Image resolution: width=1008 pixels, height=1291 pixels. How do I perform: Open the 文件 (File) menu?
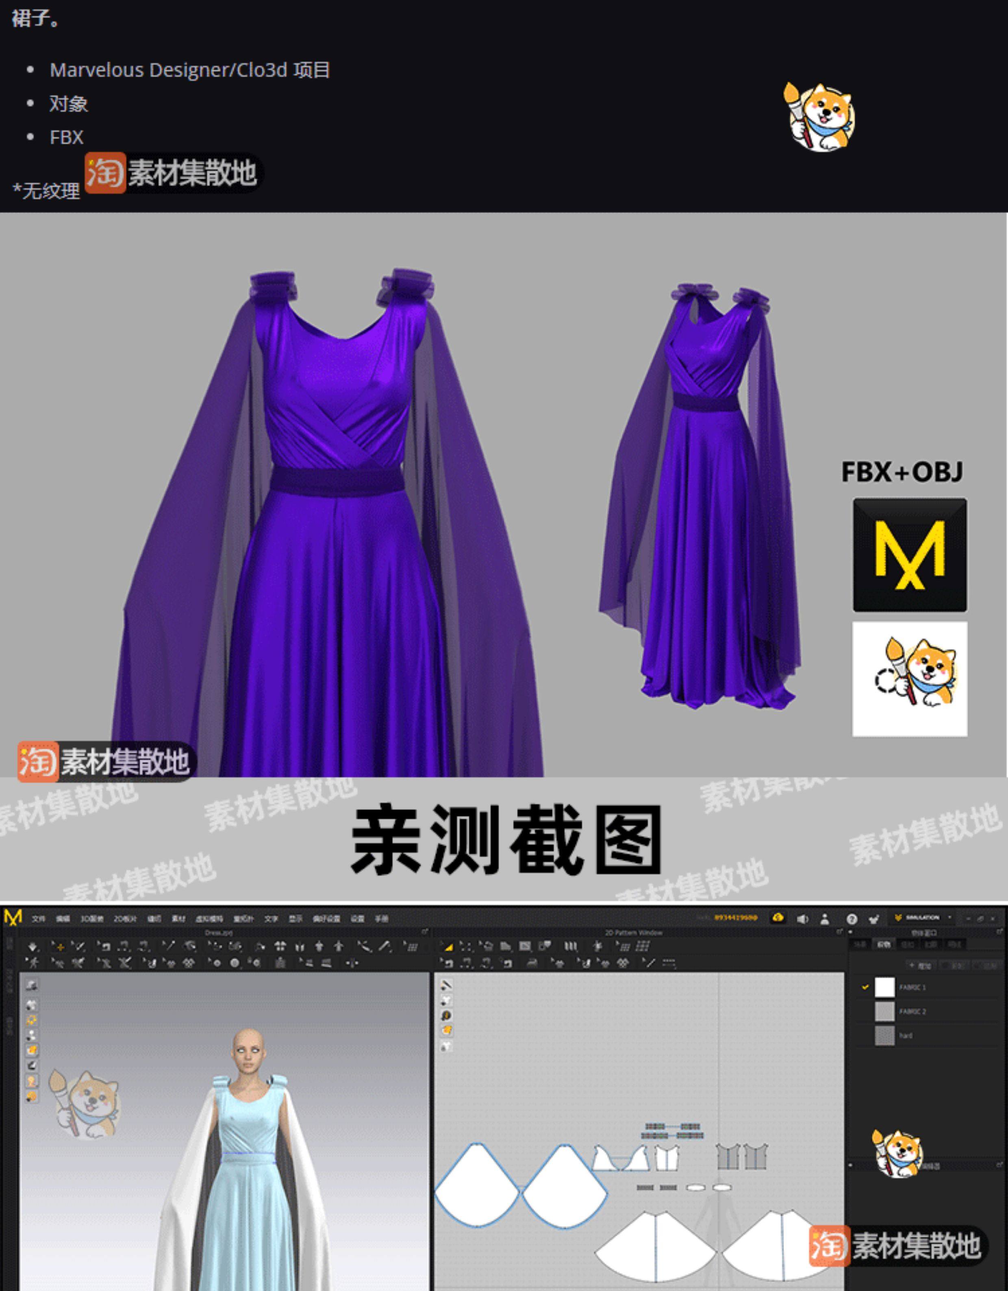[39, 919]
